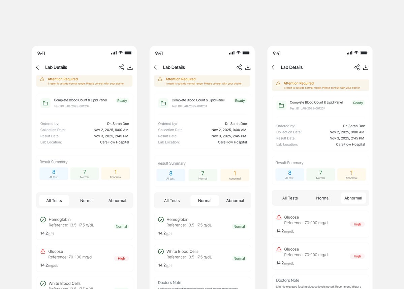Tap Hemoglobin check icon on middle screen

[161, 220]
